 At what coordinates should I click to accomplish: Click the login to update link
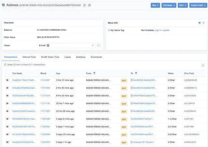pyautogui.click(x=162, y=30)
